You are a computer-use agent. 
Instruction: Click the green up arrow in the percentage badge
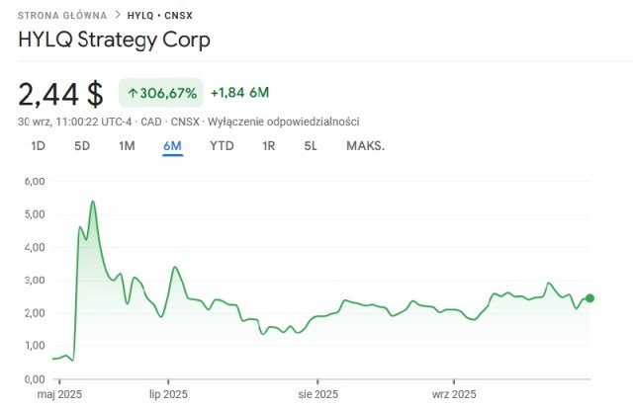131,93
